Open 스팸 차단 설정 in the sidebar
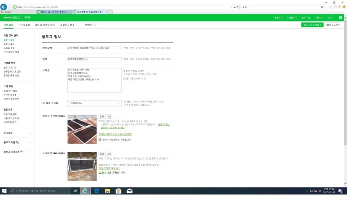Image resolution: width=347 pixels, height=204 pixels. point(10,91)
